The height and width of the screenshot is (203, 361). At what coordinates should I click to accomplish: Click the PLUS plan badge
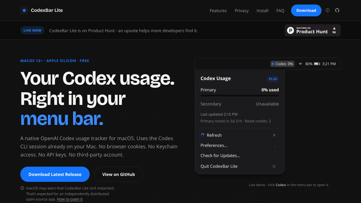tap(273, 79)
